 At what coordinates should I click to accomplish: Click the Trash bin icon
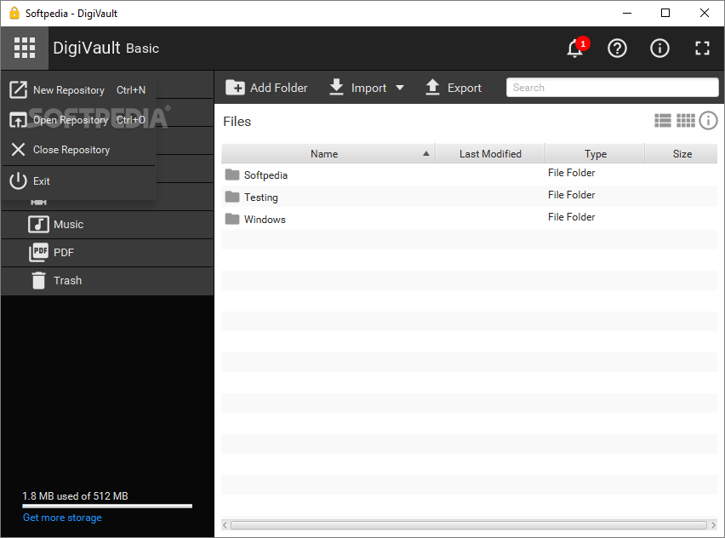38,280
